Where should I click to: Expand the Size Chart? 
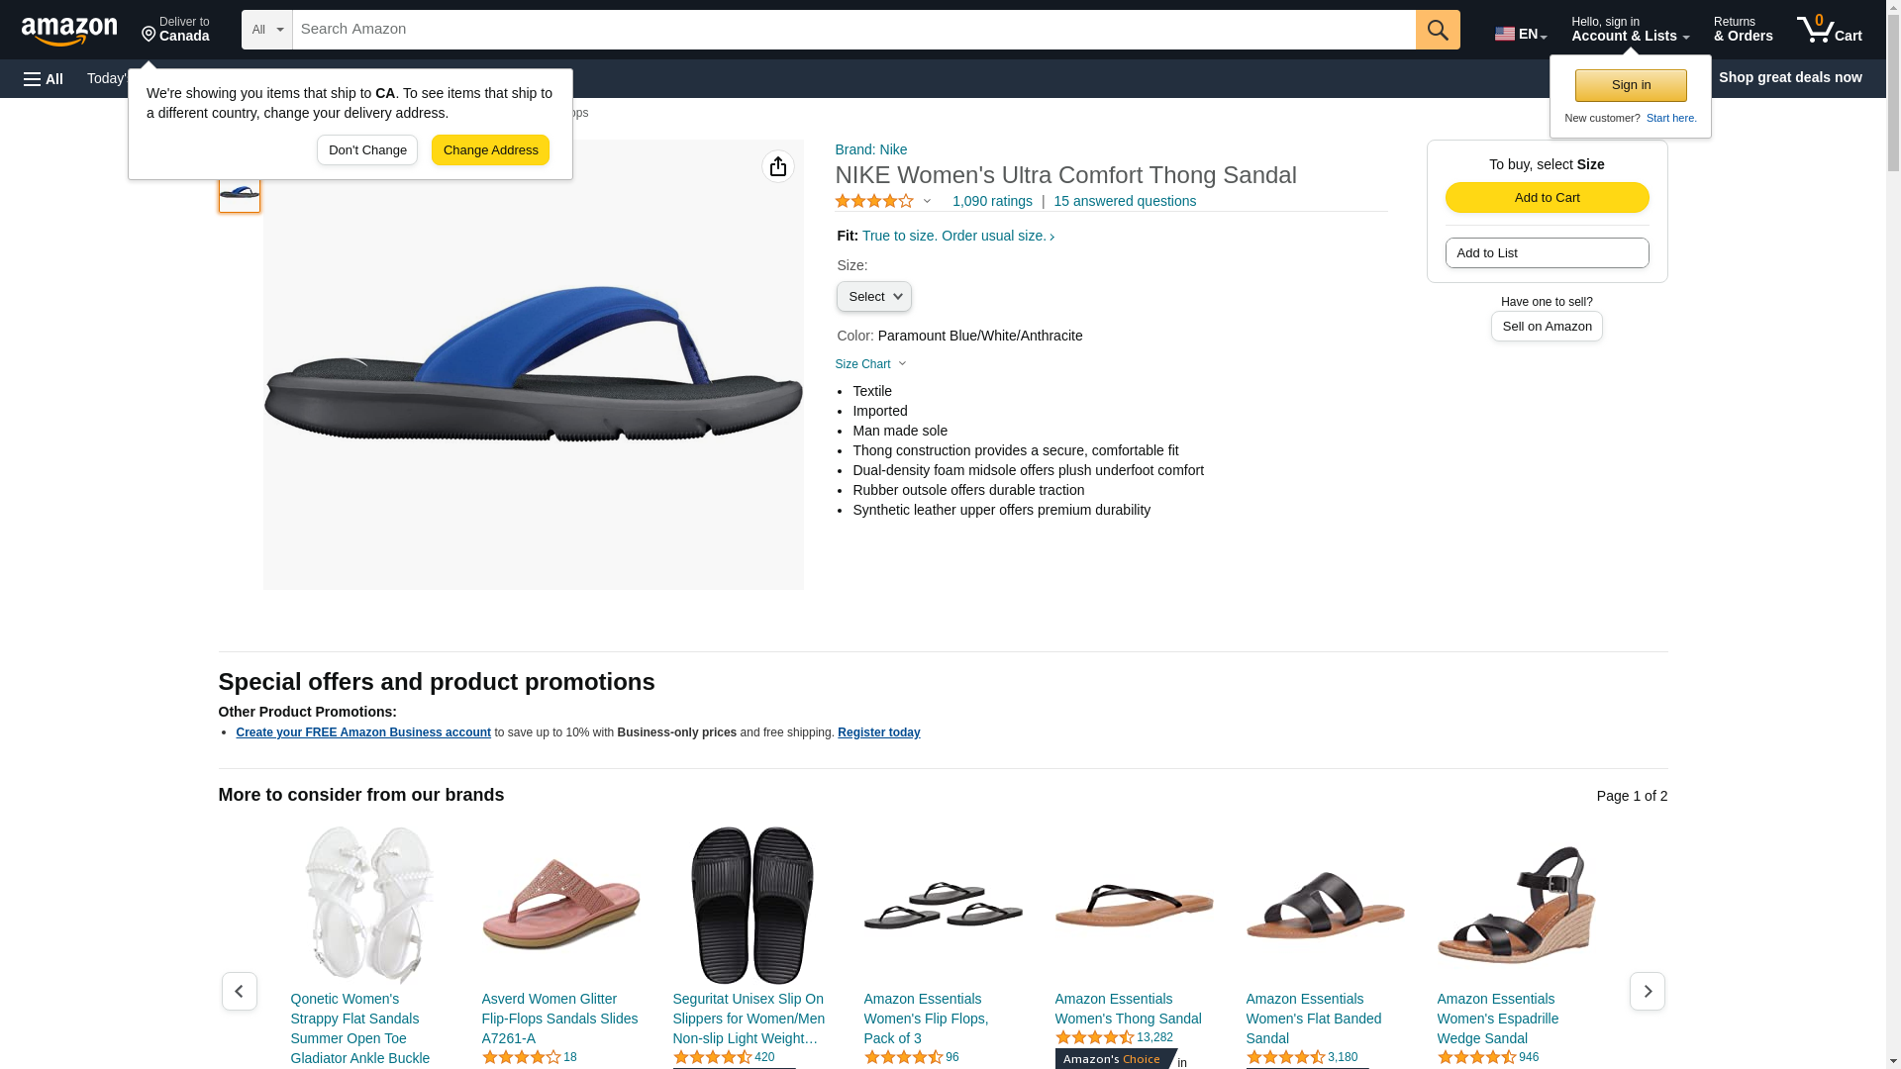click(870, 364)
